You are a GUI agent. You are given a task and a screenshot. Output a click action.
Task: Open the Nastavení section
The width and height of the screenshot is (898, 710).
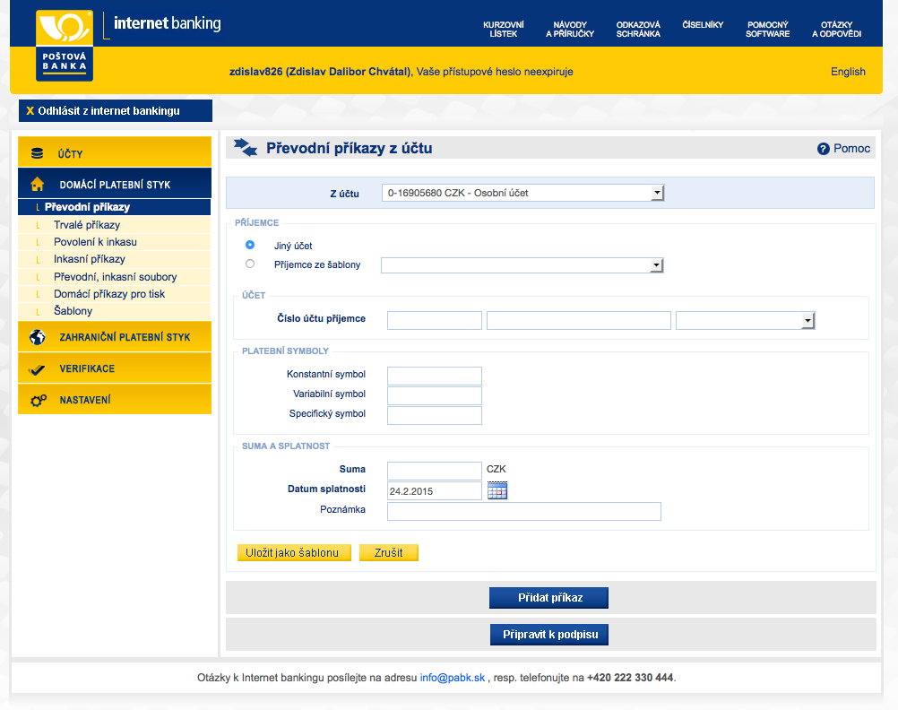click(115, 399)
